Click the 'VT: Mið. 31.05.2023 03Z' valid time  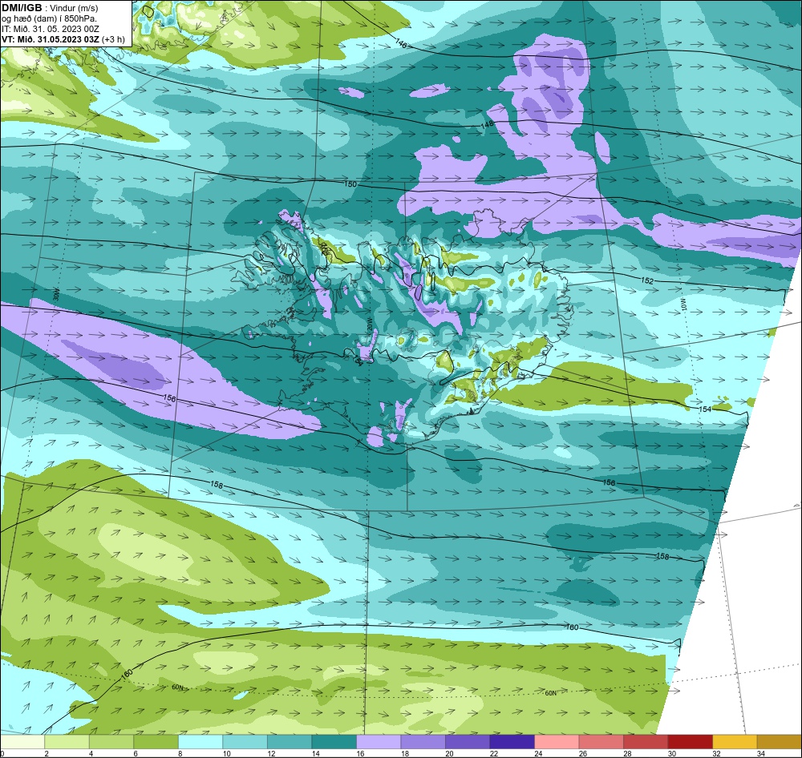point(50,39)
